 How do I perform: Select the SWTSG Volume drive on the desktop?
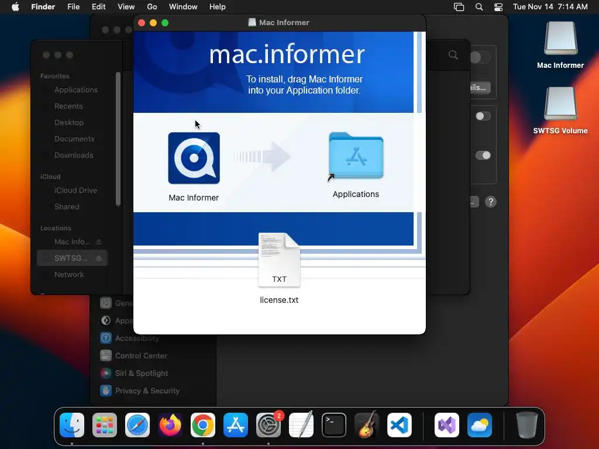click(560, 104)
